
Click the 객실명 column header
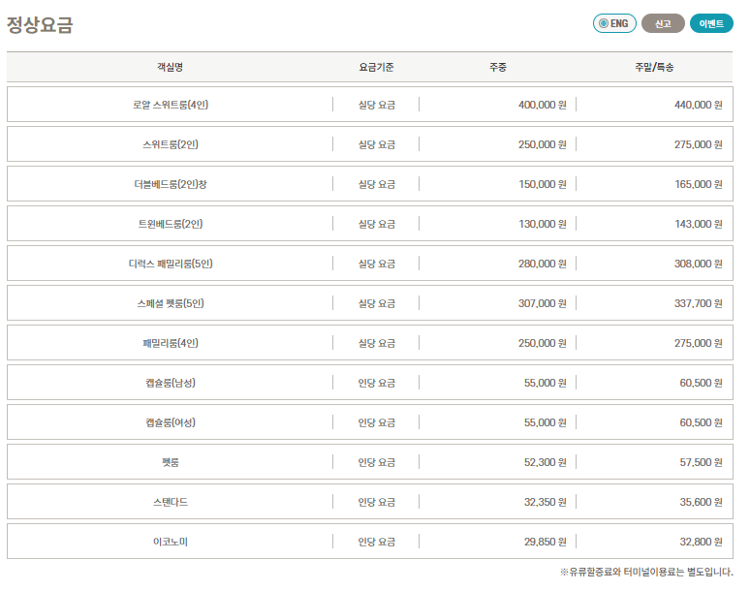170,67
